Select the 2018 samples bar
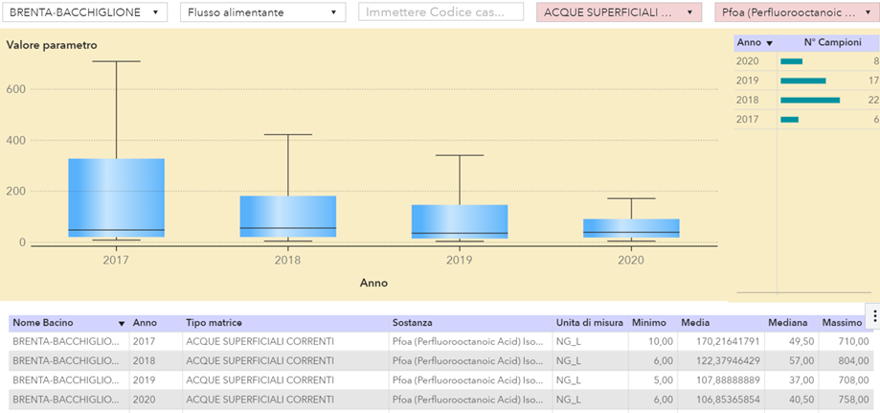 coord(809,100)
